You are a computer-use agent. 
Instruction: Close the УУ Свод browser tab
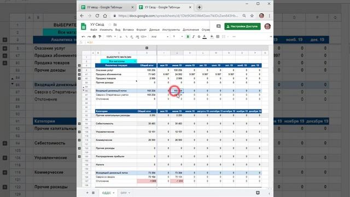[x=190, y=7]
